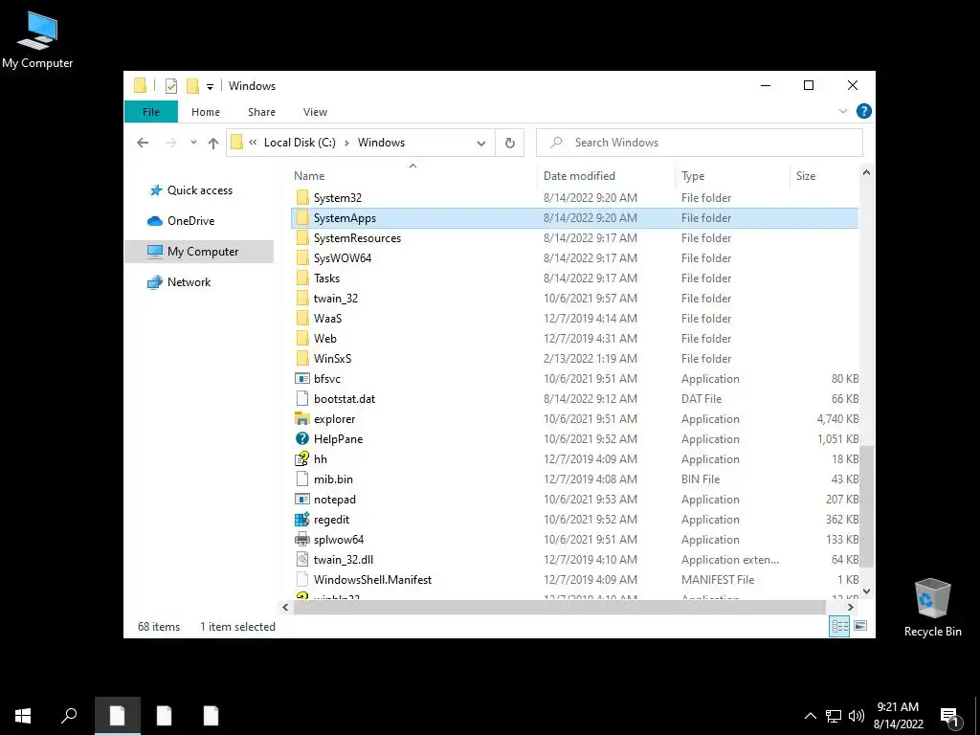
Task: Select the HelpPane application icon
Action: coord(301,438)
